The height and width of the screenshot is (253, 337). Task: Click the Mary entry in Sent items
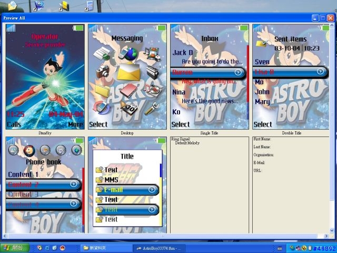click(262, 102)
